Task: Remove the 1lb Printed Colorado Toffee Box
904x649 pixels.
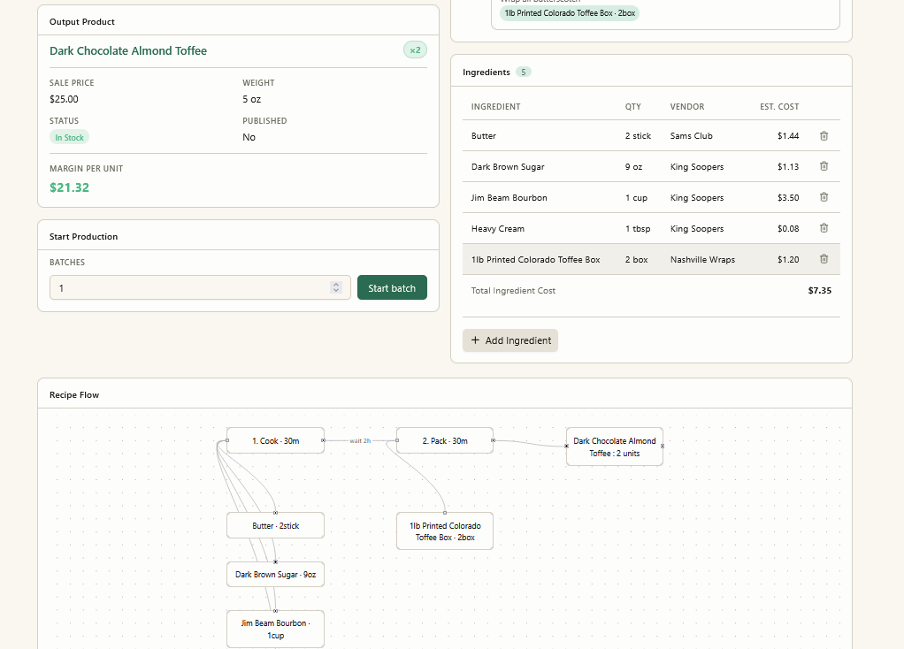Action: (x=824, y=259)
